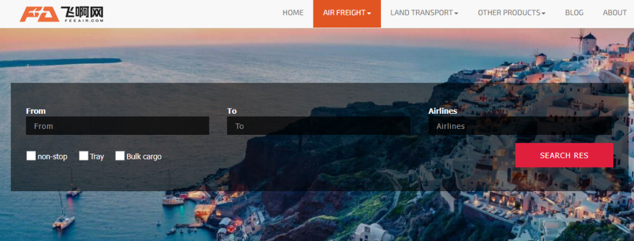Enable the non-stop checkbox
The width and height of the screenshot is (634, 241).
tap(31, 156)
